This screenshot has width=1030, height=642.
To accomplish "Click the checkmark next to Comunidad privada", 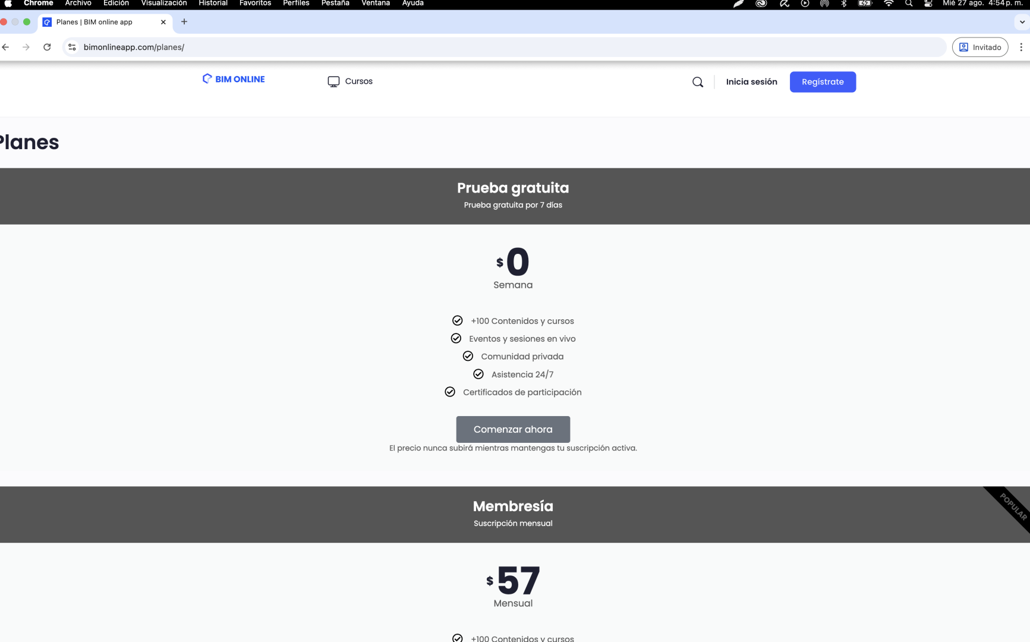I will click(x=468, y=356).
